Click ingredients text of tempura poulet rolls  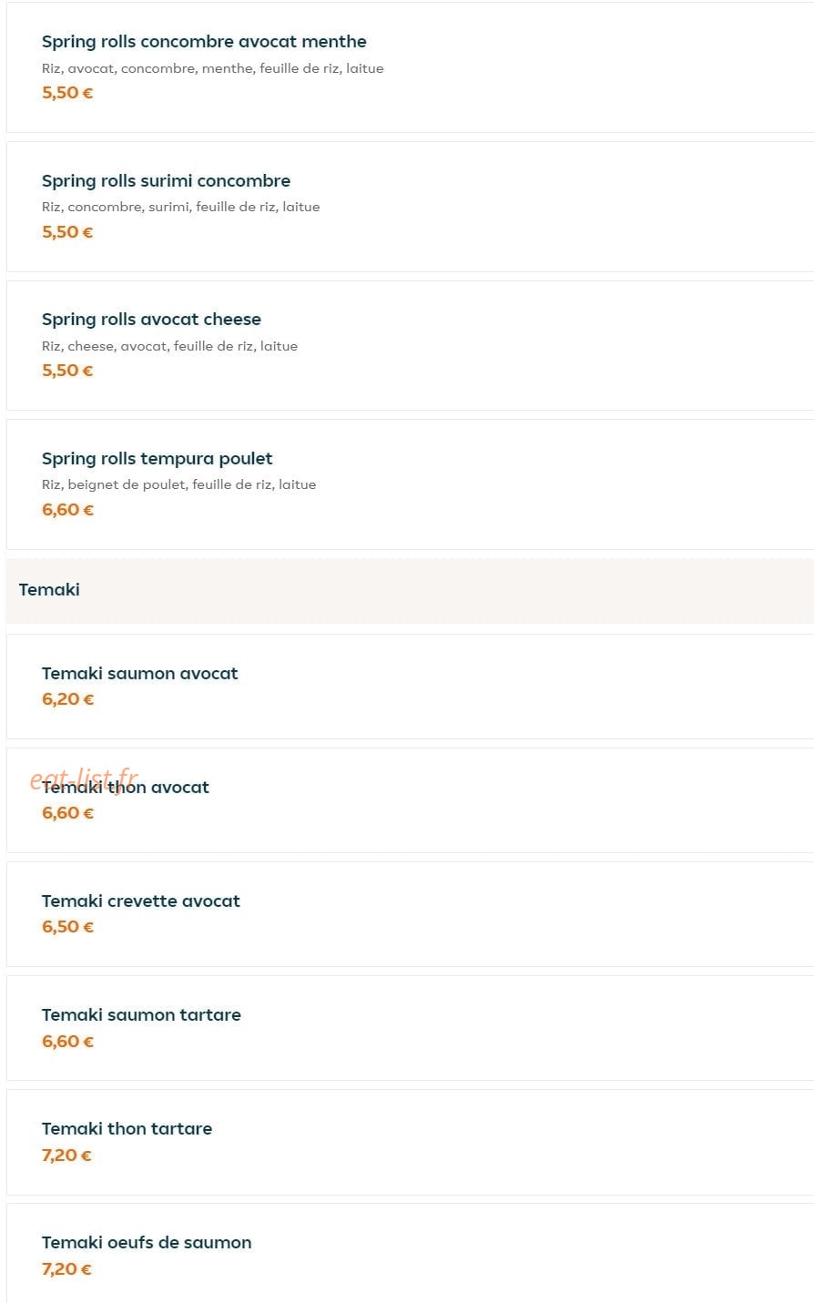[178, 484]
